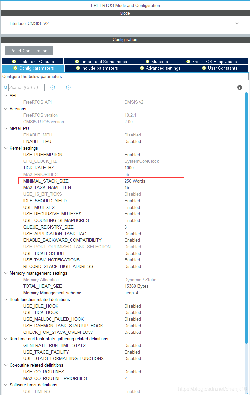This screenshot has height=395, width=250.
Task: Select USE_COUNTING_SEMAPHORES Enabled value
Action: click(x=132, y=220)
